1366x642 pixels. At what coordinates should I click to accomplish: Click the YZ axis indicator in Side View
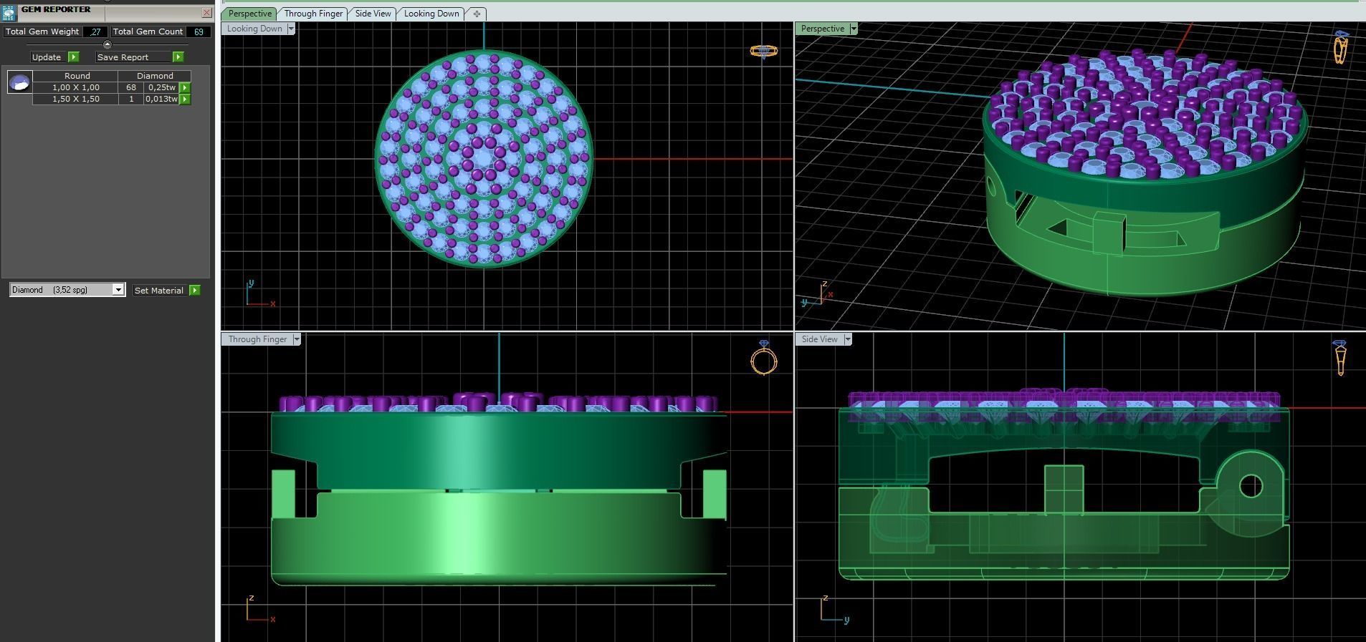pos(835,609)
